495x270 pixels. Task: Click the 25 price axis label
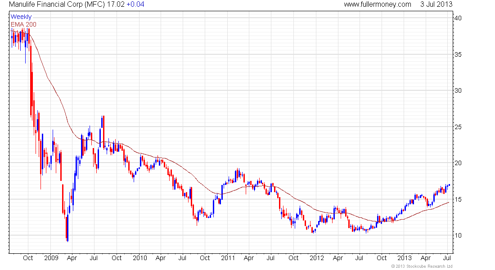click(458, 127)
